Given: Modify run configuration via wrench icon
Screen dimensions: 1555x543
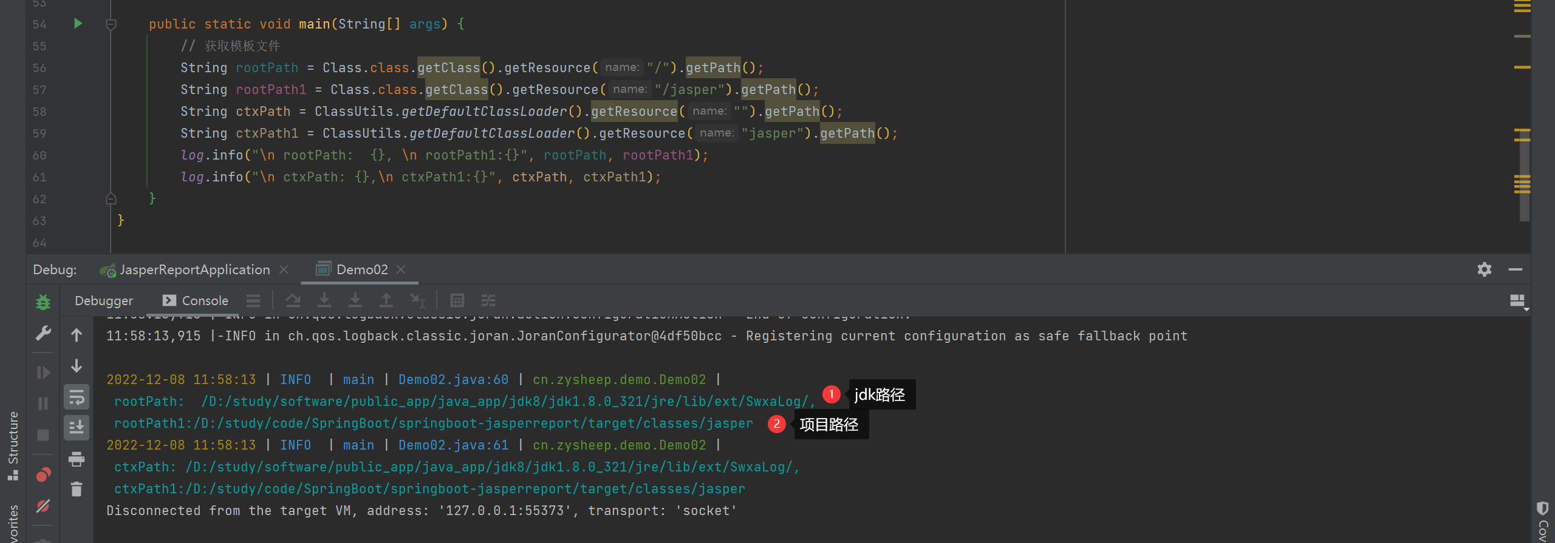Looking at the screenshot, I should [x=43, y=334].
